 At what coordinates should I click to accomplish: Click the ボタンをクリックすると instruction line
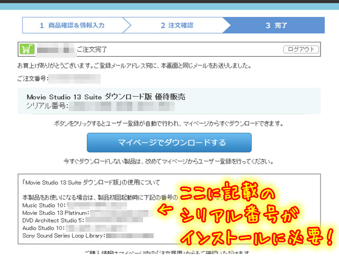(x=168, y=123)
